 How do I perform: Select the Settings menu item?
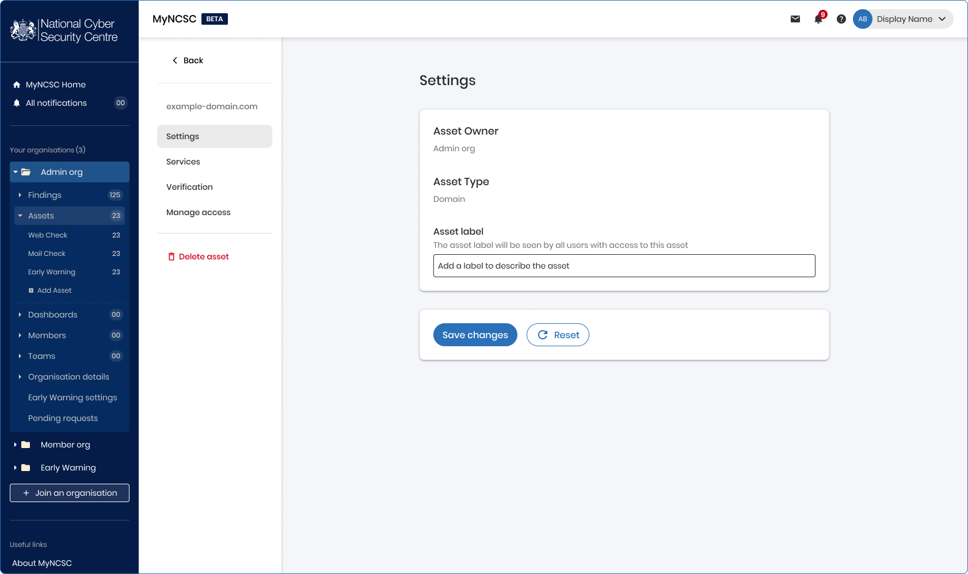pyautogui.click(x=215, y=136)
